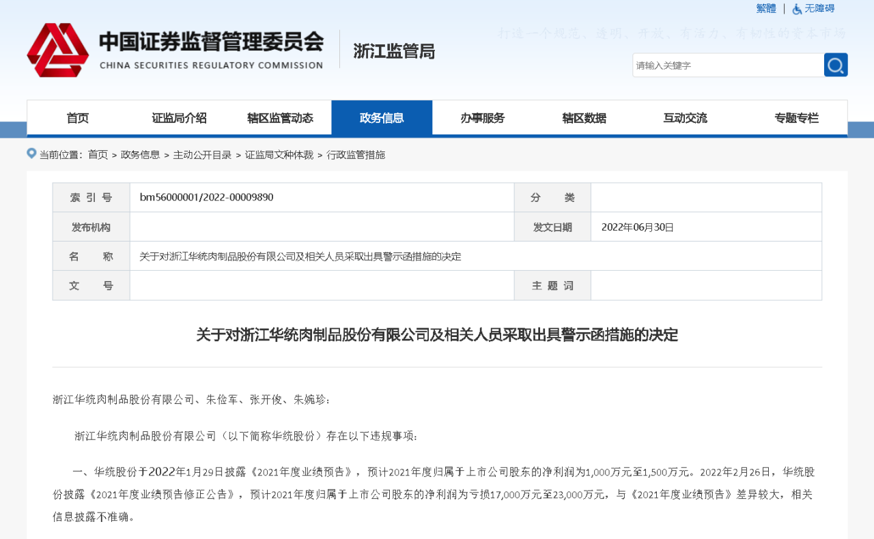
Task: Go to 证监局文种体裁 in the breadcrumb
Action: pyautogui.click(x=279, y=155)
